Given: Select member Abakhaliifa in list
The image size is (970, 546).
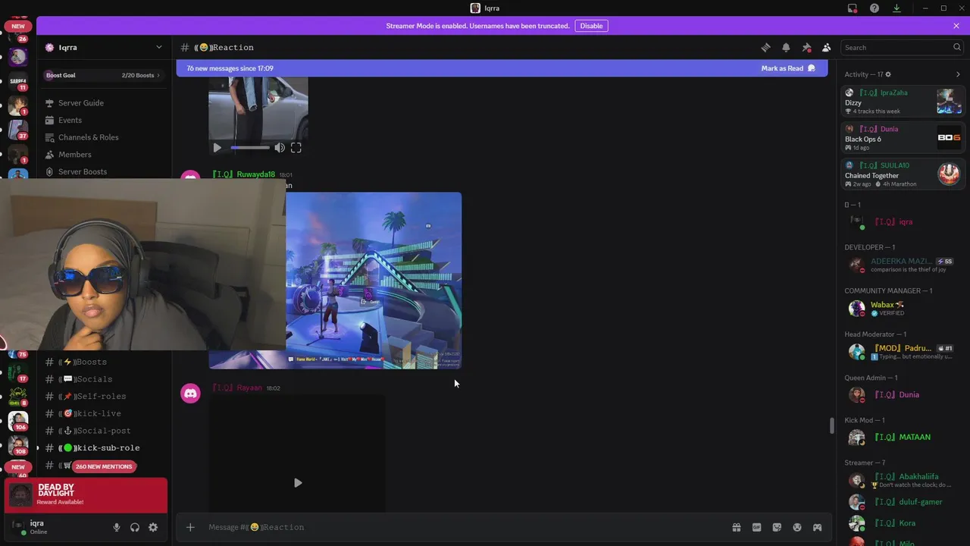Looking at the screenshot, I should click(x=903, y=480).
